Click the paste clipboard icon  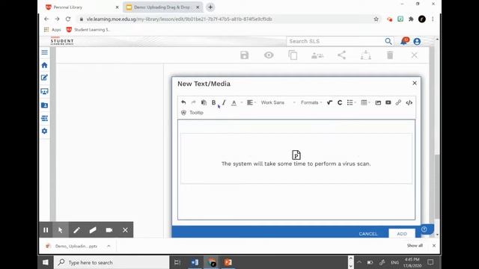pos(204,102)
